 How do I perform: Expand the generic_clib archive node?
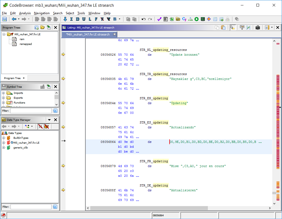4,147
